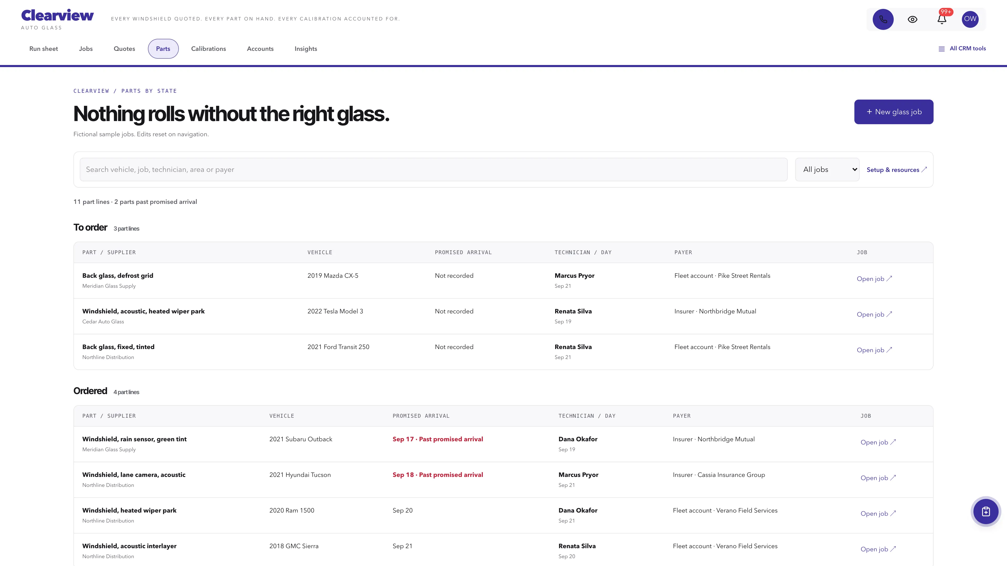Click 'Sep 17 · Past promised arrival' cell
This screenshot has width=1007, height=566.
[438, 439]
